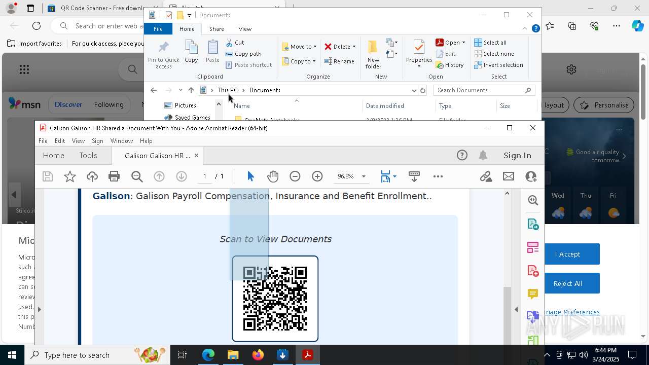The height and width of the screenshot is (365, 649).
Task: Open Acrobat Help question mark icon
Action: [462, 156]
